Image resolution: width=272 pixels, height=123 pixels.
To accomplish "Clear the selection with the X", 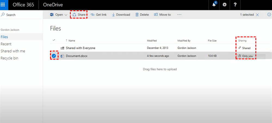I will (x=257, y=15).
